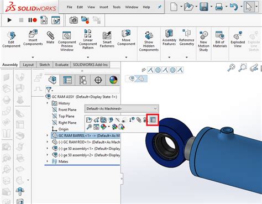262x204 pixels.
Task: Open the File menu
Action: point(70,7)
